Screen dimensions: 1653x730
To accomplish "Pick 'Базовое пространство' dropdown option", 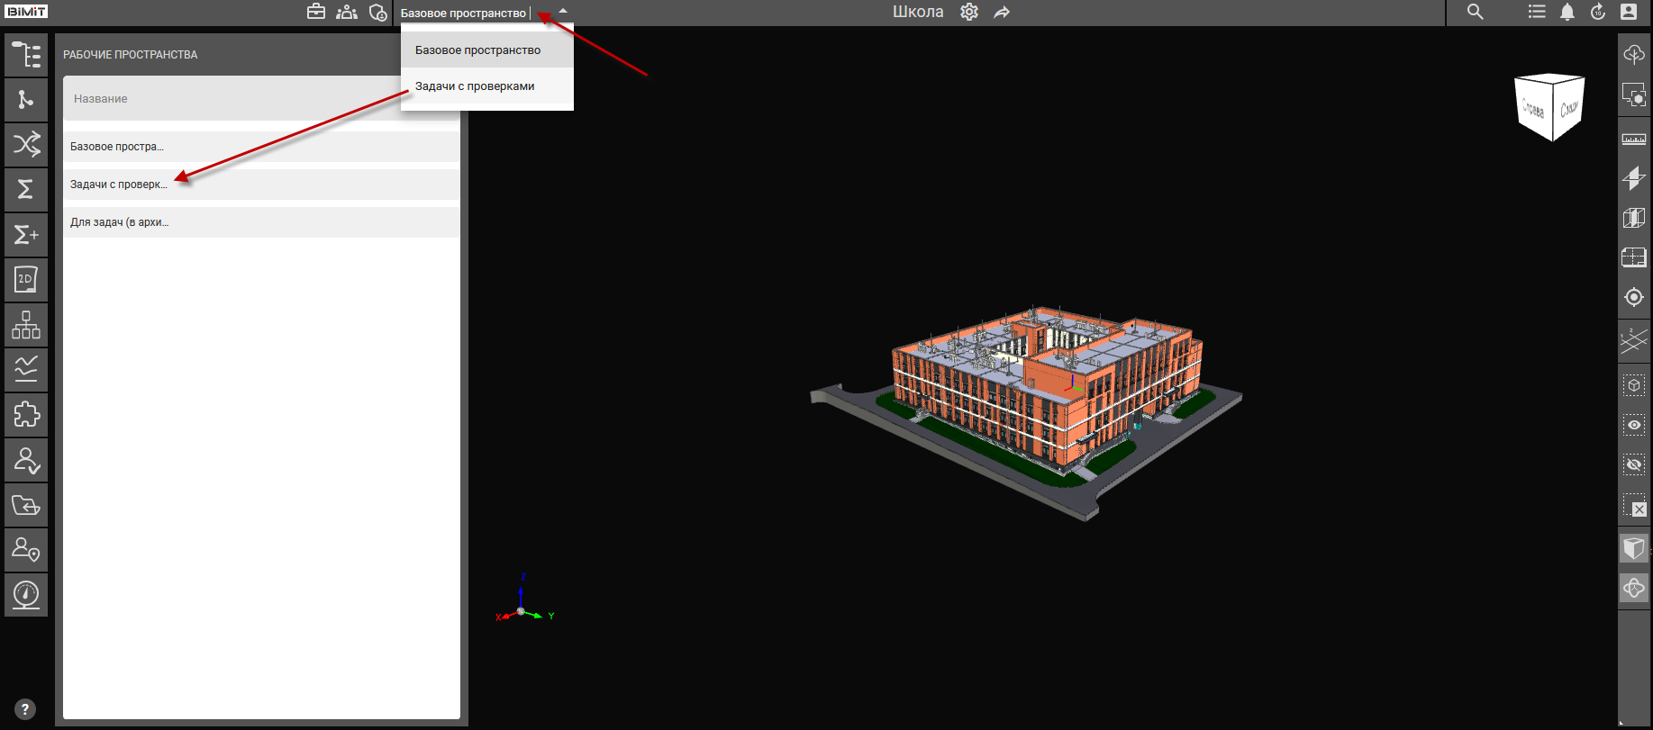I will tap(477, 50).
